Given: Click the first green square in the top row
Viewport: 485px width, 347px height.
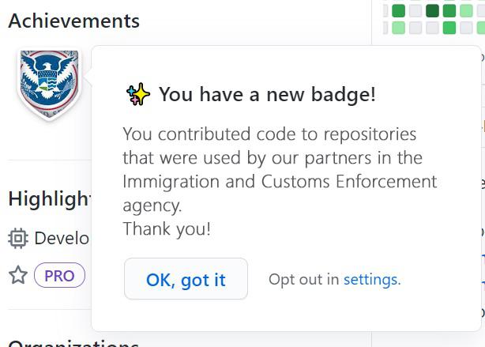Looking at the screenshot, I should pos(398,11).
